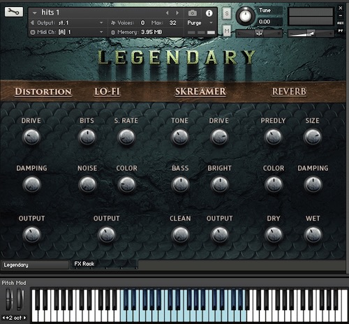
Task: Open snapshot view camera icon
Action: click(193, 13)
